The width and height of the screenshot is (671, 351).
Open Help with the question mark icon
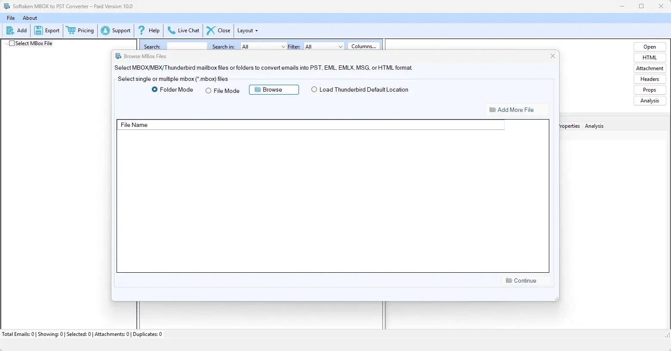click(x=142, y=30)
